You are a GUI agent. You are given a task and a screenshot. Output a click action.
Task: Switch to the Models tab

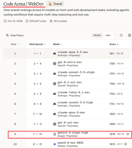pos(97,35)
